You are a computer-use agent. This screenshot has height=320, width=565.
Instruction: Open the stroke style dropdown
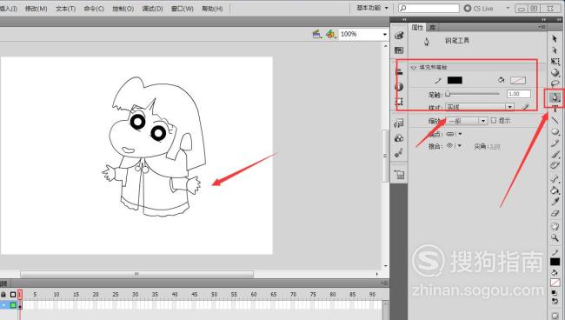click(480, 107)
